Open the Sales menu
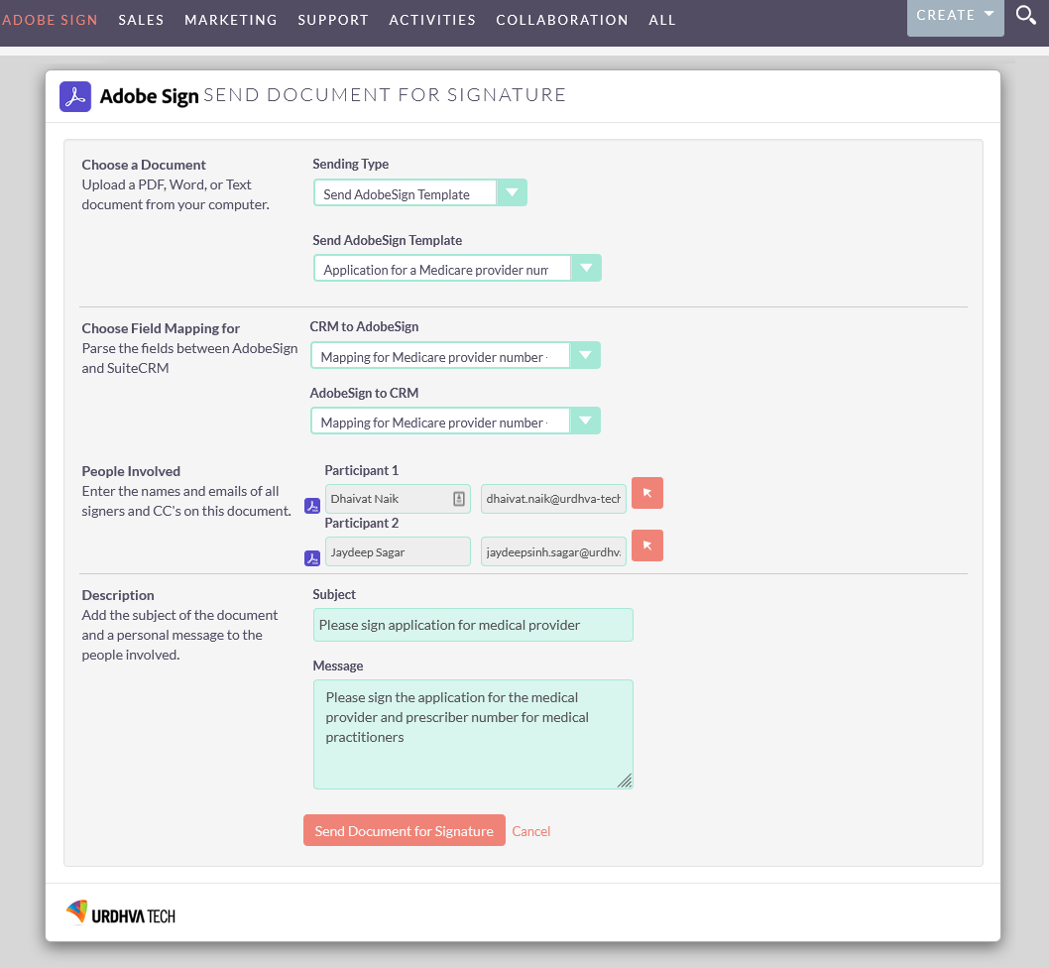The image size is (1049, 968). tap(141, 20)
